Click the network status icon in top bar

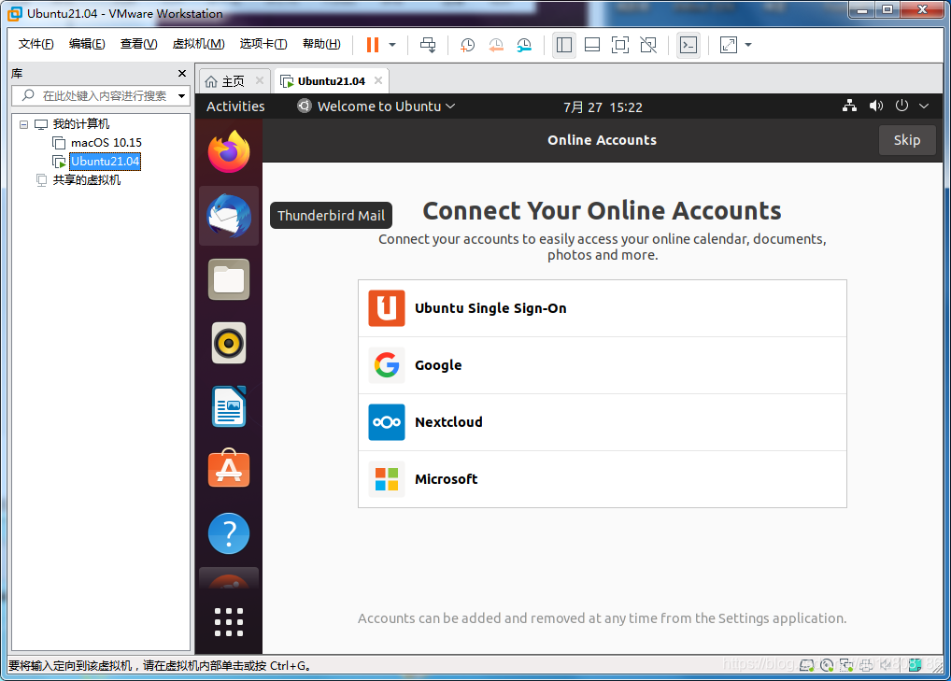coord(850,106)
